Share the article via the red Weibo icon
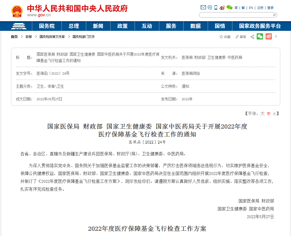 coord(268,37)
